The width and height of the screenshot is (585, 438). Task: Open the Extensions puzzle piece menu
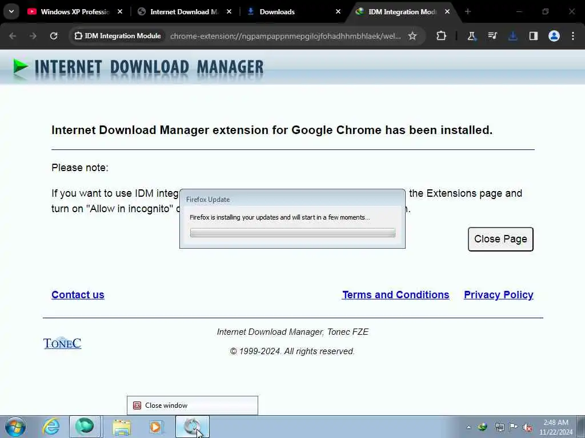tap(442, 36)
